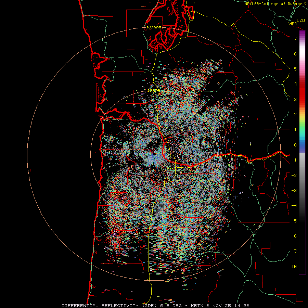This screenshot has height=308, width=308.
Task: Click the differential reflectivity color scale bar
Action: [302, 152]
